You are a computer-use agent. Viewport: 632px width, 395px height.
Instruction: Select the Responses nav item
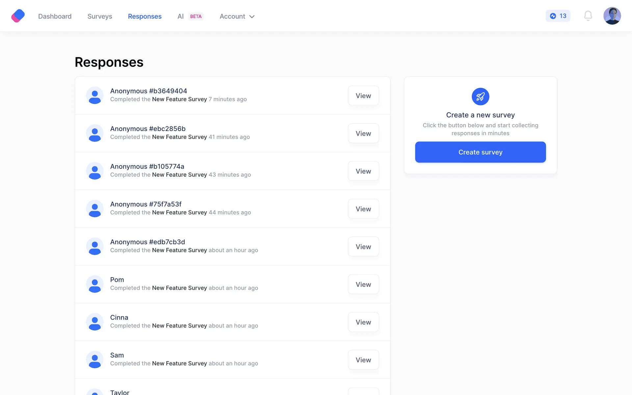point(145,16)
